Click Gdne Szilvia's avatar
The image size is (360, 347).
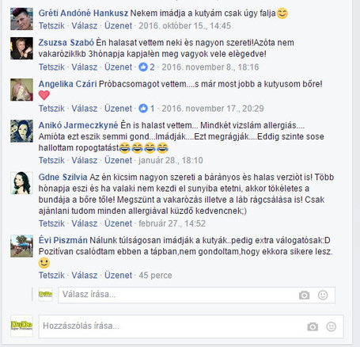21,183
